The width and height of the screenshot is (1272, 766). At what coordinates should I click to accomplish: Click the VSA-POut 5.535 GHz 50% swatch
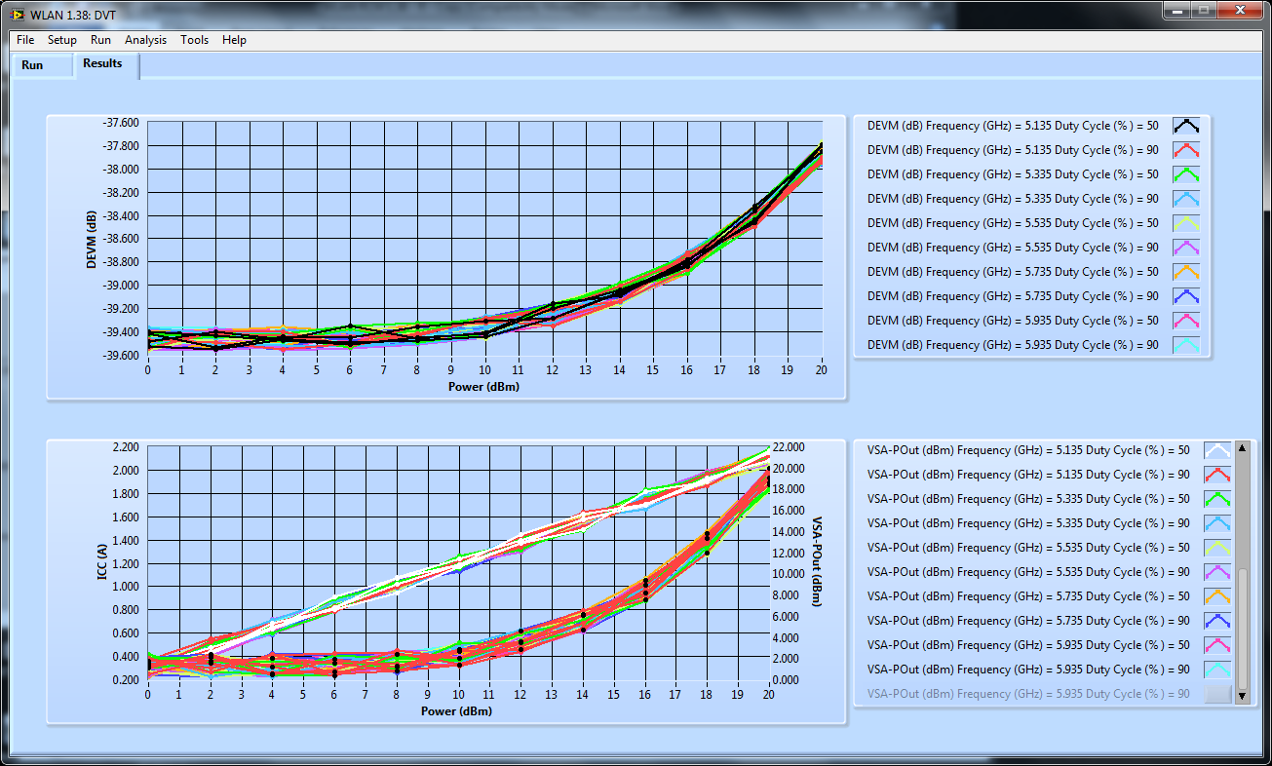pos(1216,548)
